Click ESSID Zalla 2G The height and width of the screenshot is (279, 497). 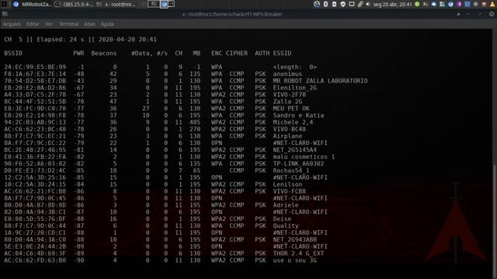(287, 102)
